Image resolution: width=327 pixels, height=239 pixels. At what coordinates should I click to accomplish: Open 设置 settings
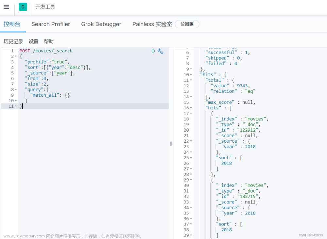pos(34,41)
